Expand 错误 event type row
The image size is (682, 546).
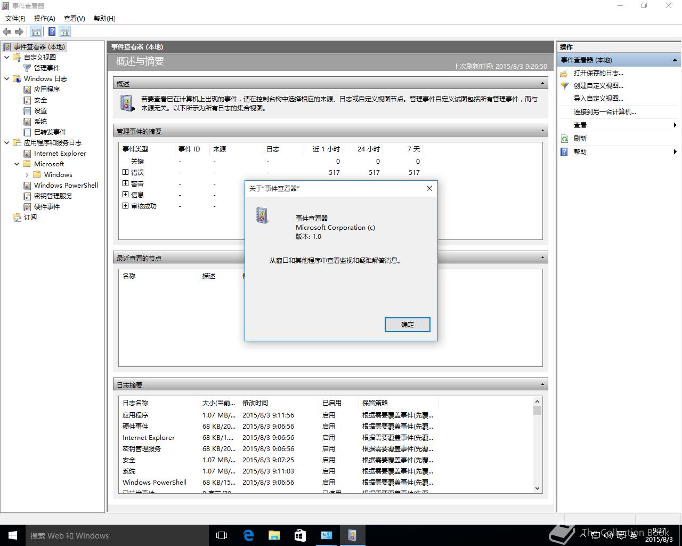tap(125, 172)
